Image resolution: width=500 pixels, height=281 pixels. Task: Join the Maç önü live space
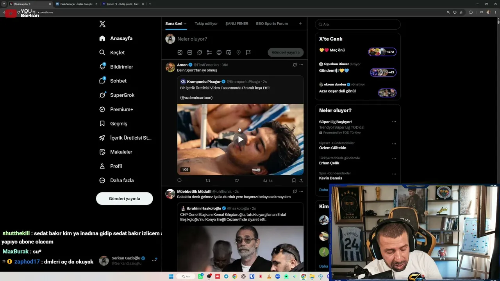(x=382, y=52)
